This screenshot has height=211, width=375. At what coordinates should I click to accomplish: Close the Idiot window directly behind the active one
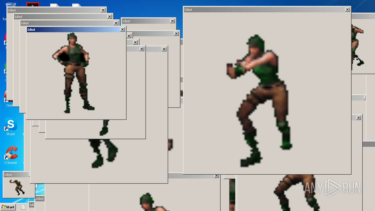(116, 23)
